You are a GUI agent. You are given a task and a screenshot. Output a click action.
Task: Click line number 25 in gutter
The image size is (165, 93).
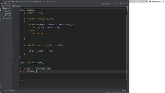[x=13, y=72]
